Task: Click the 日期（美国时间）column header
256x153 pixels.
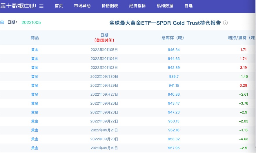Action: tap(104, 38)
